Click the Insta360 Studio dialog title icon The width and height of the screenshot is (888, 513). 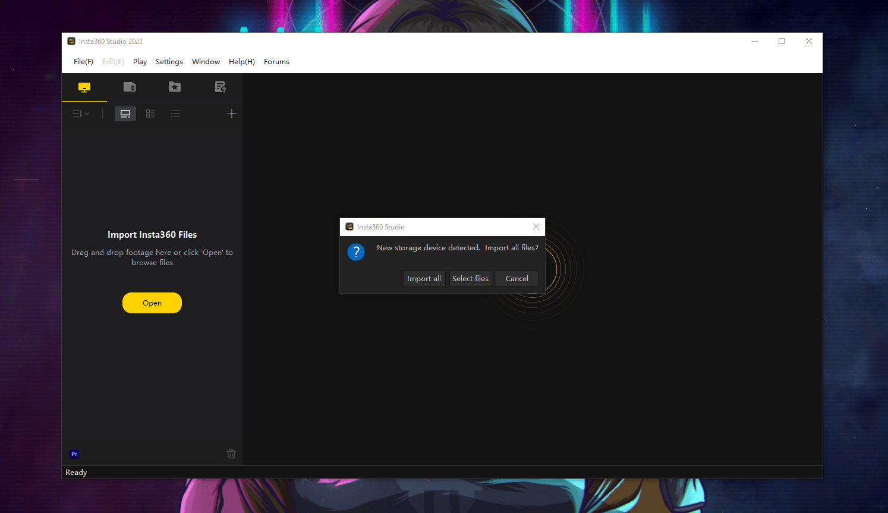(x=349, y=226)
